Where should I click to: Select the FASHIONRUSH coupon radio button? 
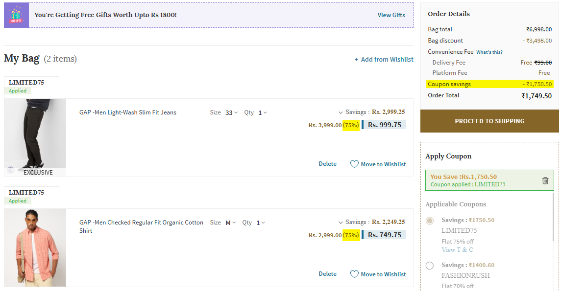click(x=430, y=266)
